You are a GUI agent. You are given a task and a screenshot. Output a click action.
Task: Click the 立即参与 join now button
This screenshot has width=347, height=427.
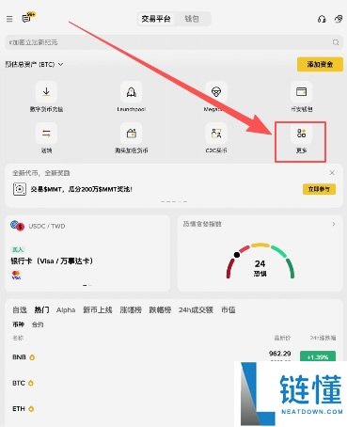[x=319, y=189]
